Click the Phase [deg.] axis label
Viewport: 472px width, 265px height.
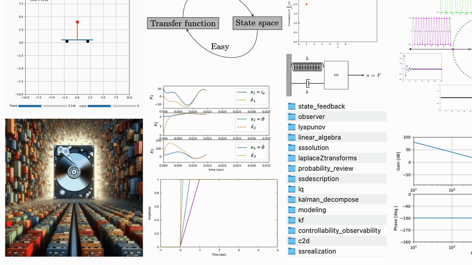click(x=395, y=218)
